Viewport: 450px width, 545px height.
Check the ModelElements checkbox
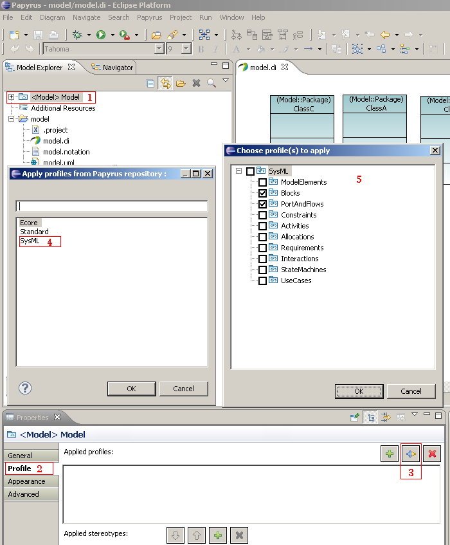(263, 182)
